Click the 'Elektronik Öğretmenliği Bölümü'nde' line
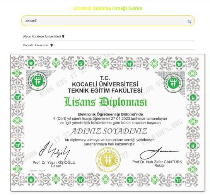Viewport: 210px width, 195px height. (x=110, y=114)
